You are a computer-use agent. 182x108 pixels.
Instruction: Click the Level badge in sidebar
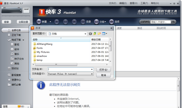pyautogui.click(x=26, y=10)
